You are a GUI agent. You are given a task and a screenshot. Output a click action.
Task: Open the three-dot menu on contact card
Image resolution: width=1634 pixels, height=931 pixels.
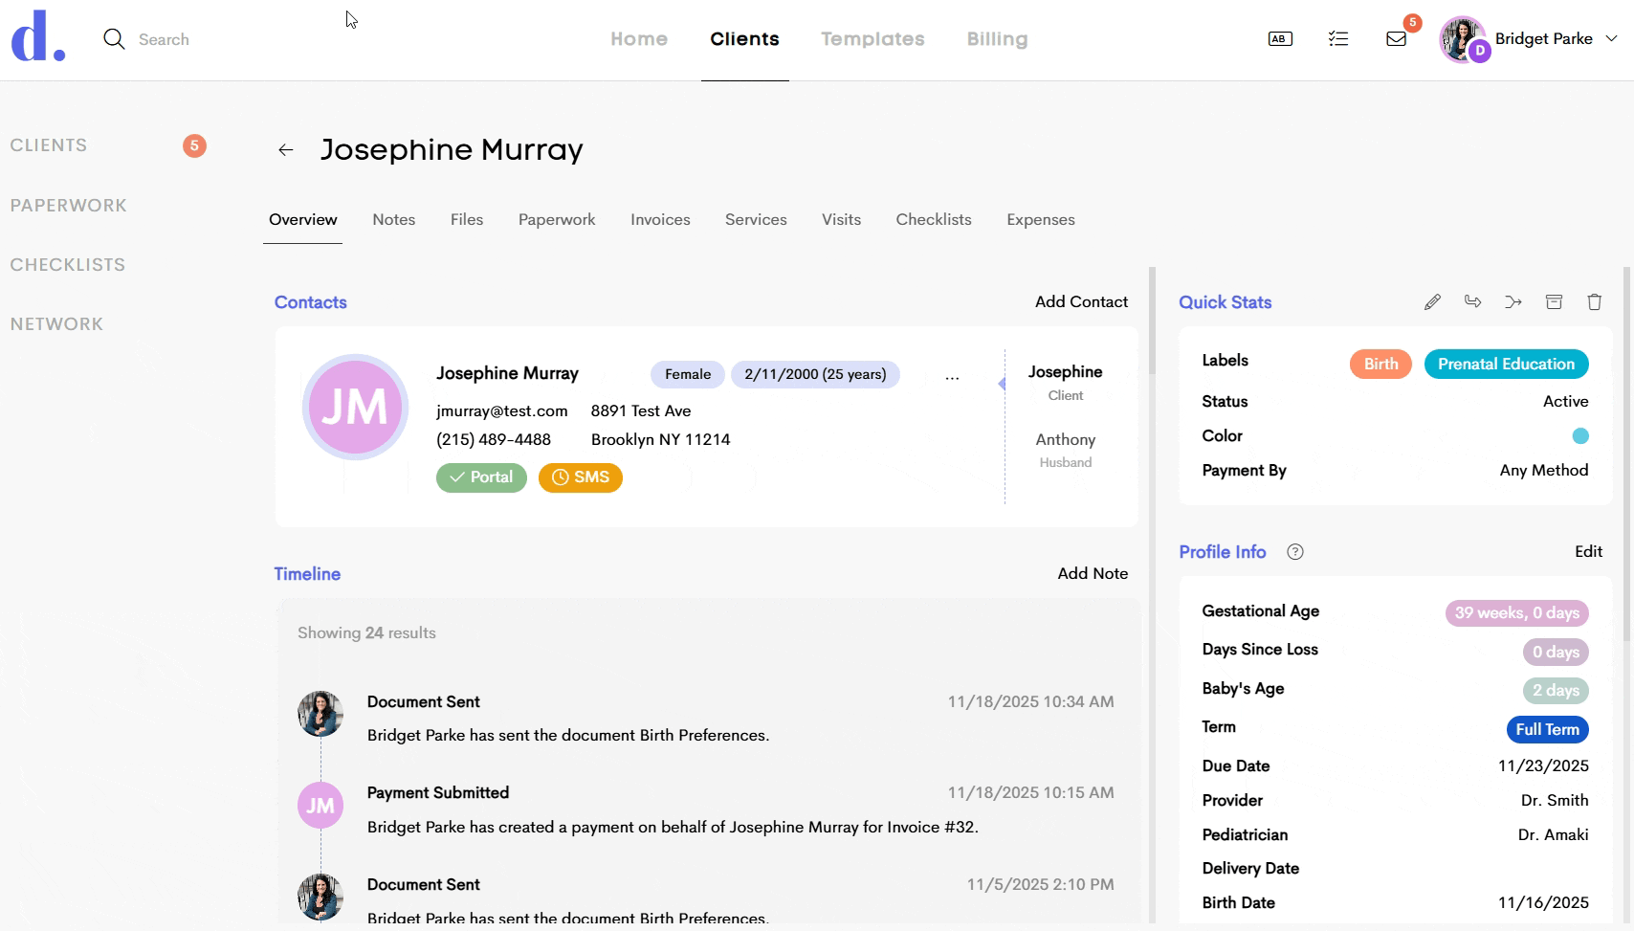coord(952,379)
